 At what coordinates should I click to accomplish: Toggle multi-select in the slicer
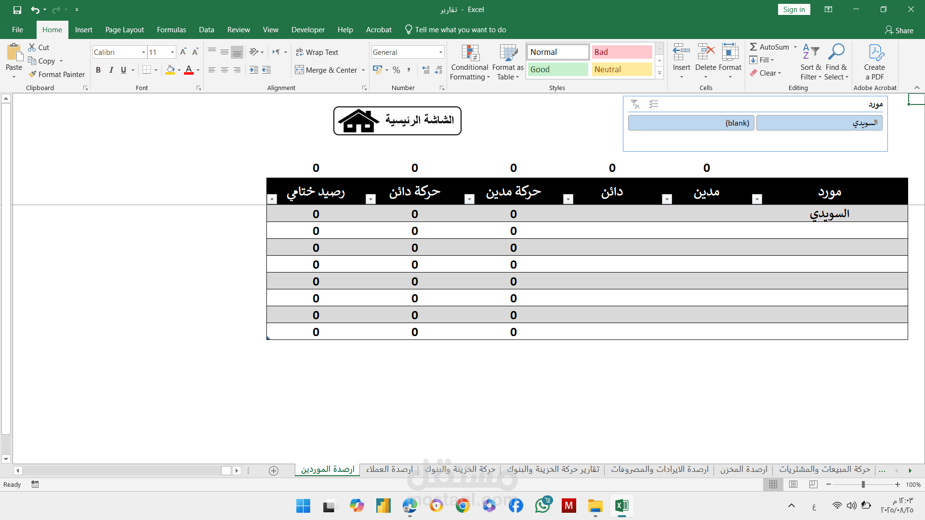[x=654, y=104]
